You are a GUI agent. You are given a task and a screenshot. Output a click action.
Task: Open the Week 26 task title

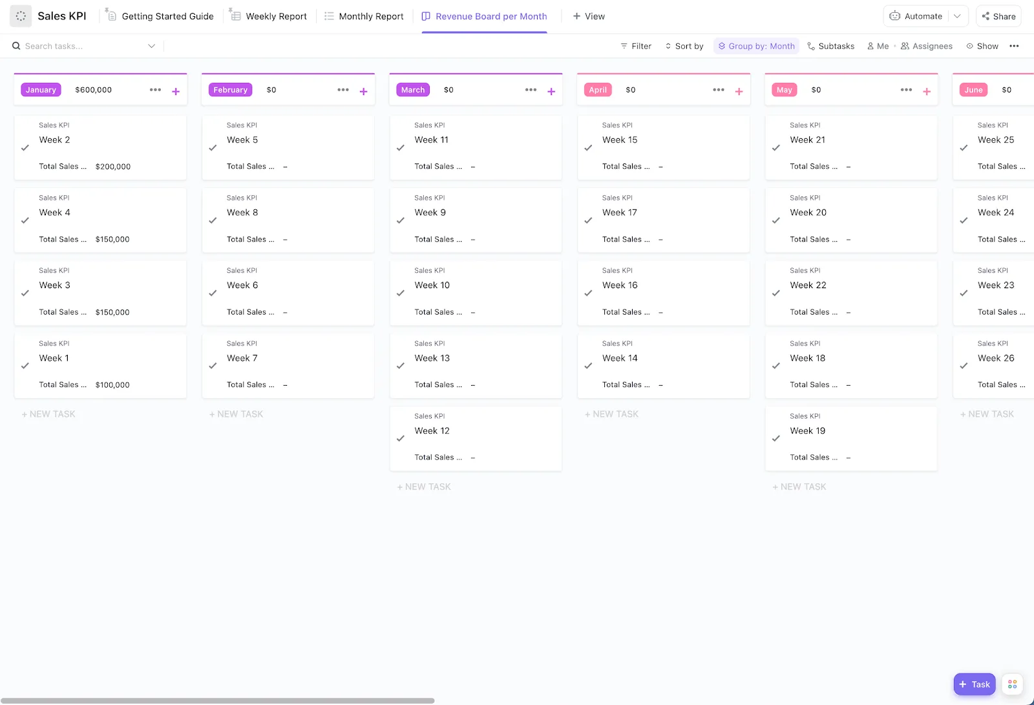[996, 358]
